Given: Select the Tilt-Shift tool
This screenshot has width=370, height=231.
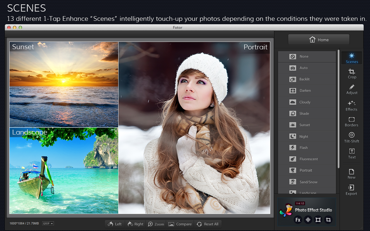Looking at the screenshot, I should [351, 138].
